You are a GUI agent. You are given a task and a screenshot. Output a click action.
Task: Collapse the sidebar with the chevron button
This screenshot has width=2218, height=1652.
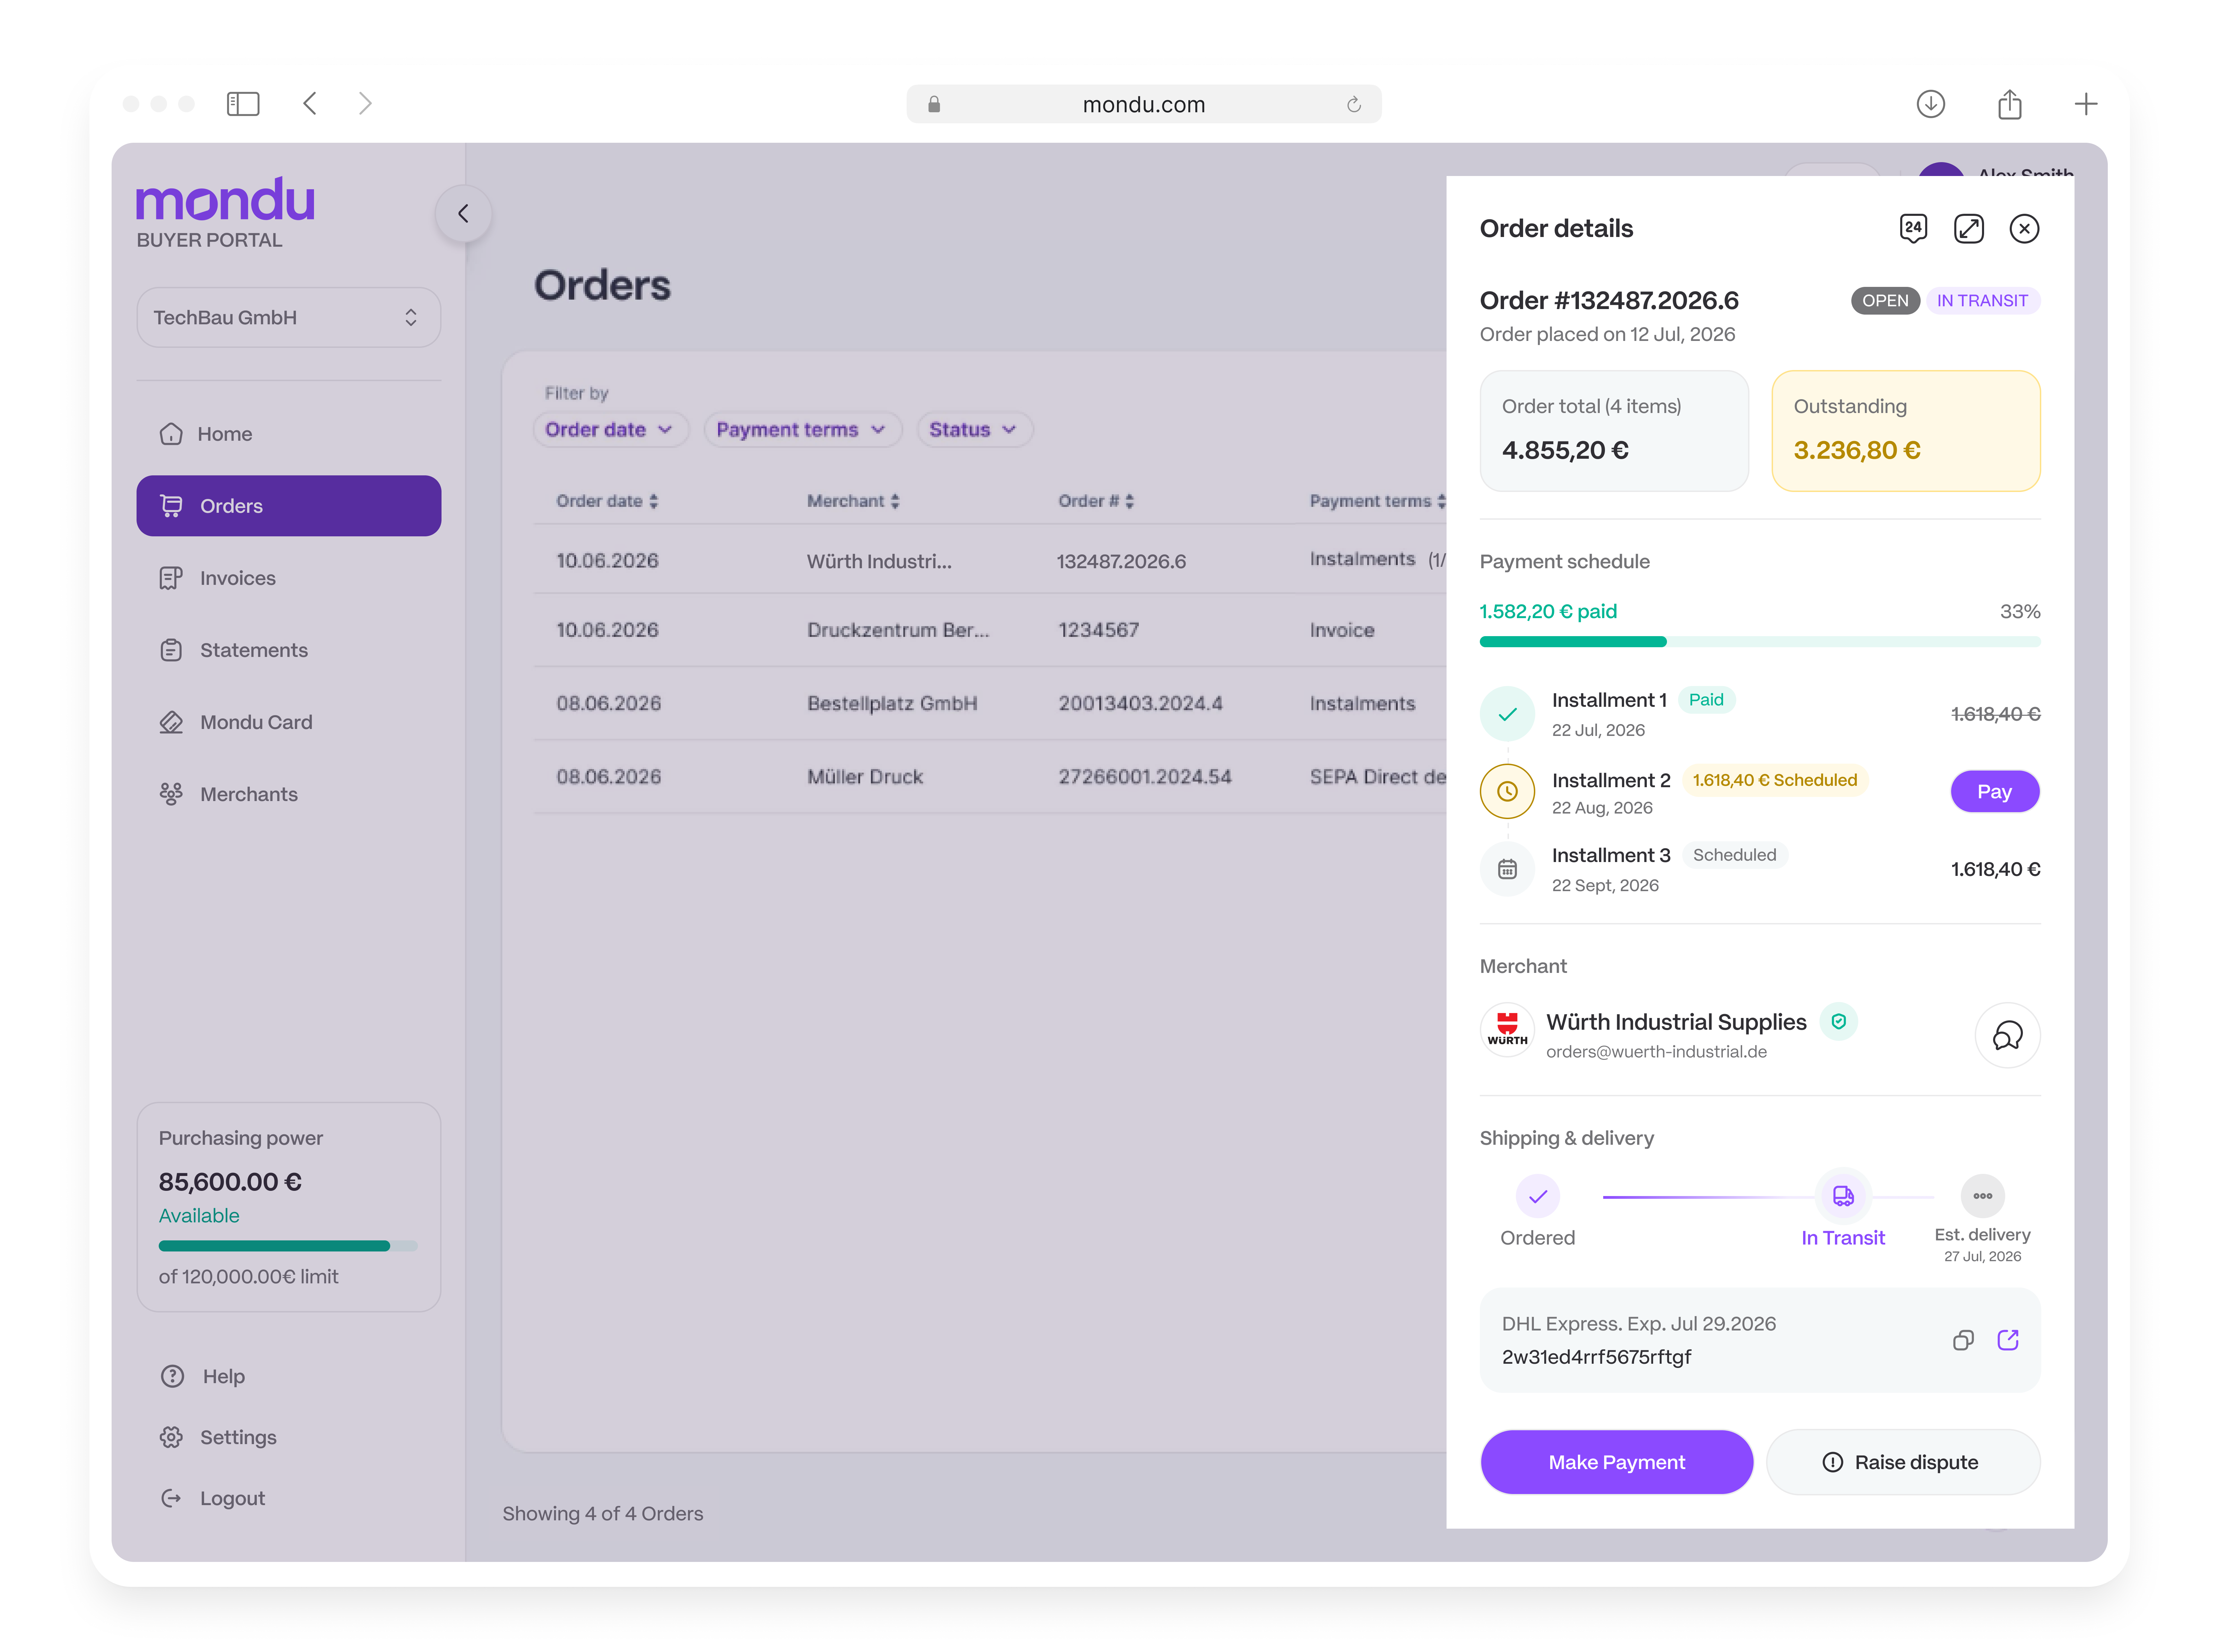(x=463, y=213)
